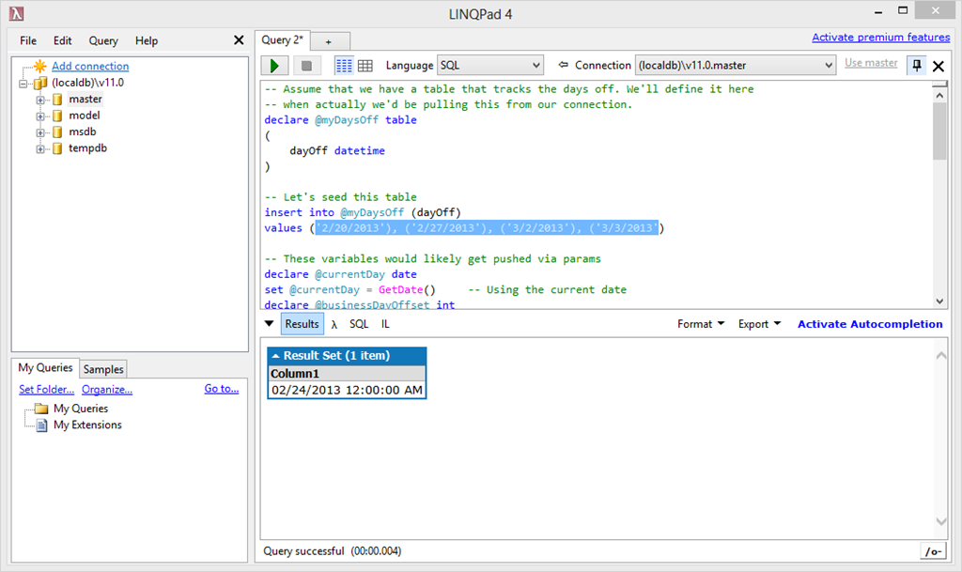Click result cell 02/24/2013 12:00:00 AM
Screen dimensions: 962x572
coord(347,390)
